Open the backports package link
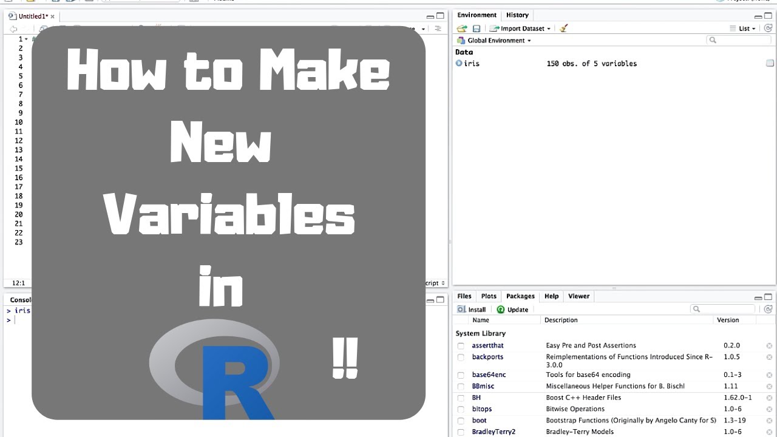Image resolution: width=777 pixels, height=437 pixels. (x=487, y=357)
